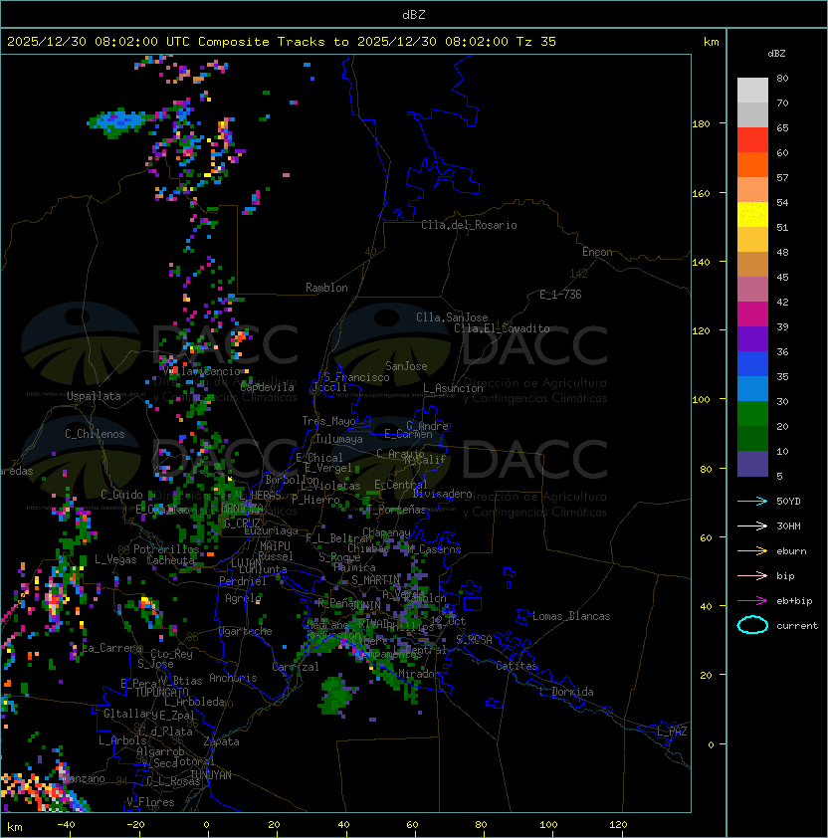Click the C_Chilenos place label
The height and width of the screenshot is (838, 828).
click(95, 434)
